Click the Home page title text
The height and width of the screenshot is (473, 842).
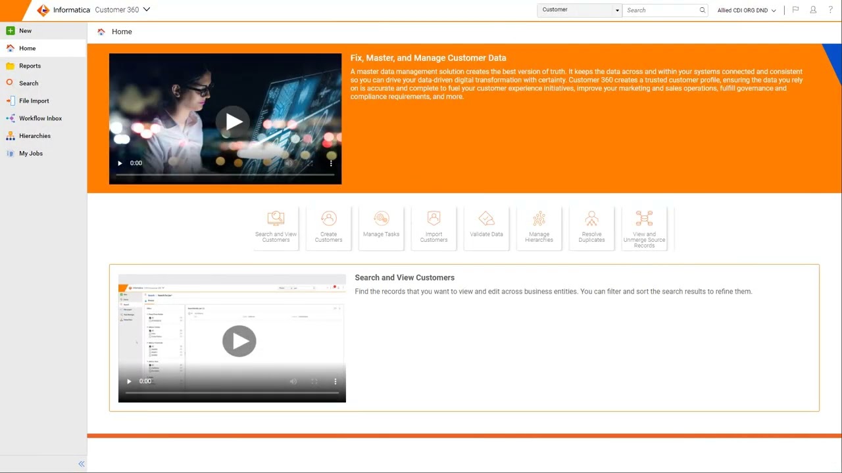pyautogui.click(x=122, y=32)
